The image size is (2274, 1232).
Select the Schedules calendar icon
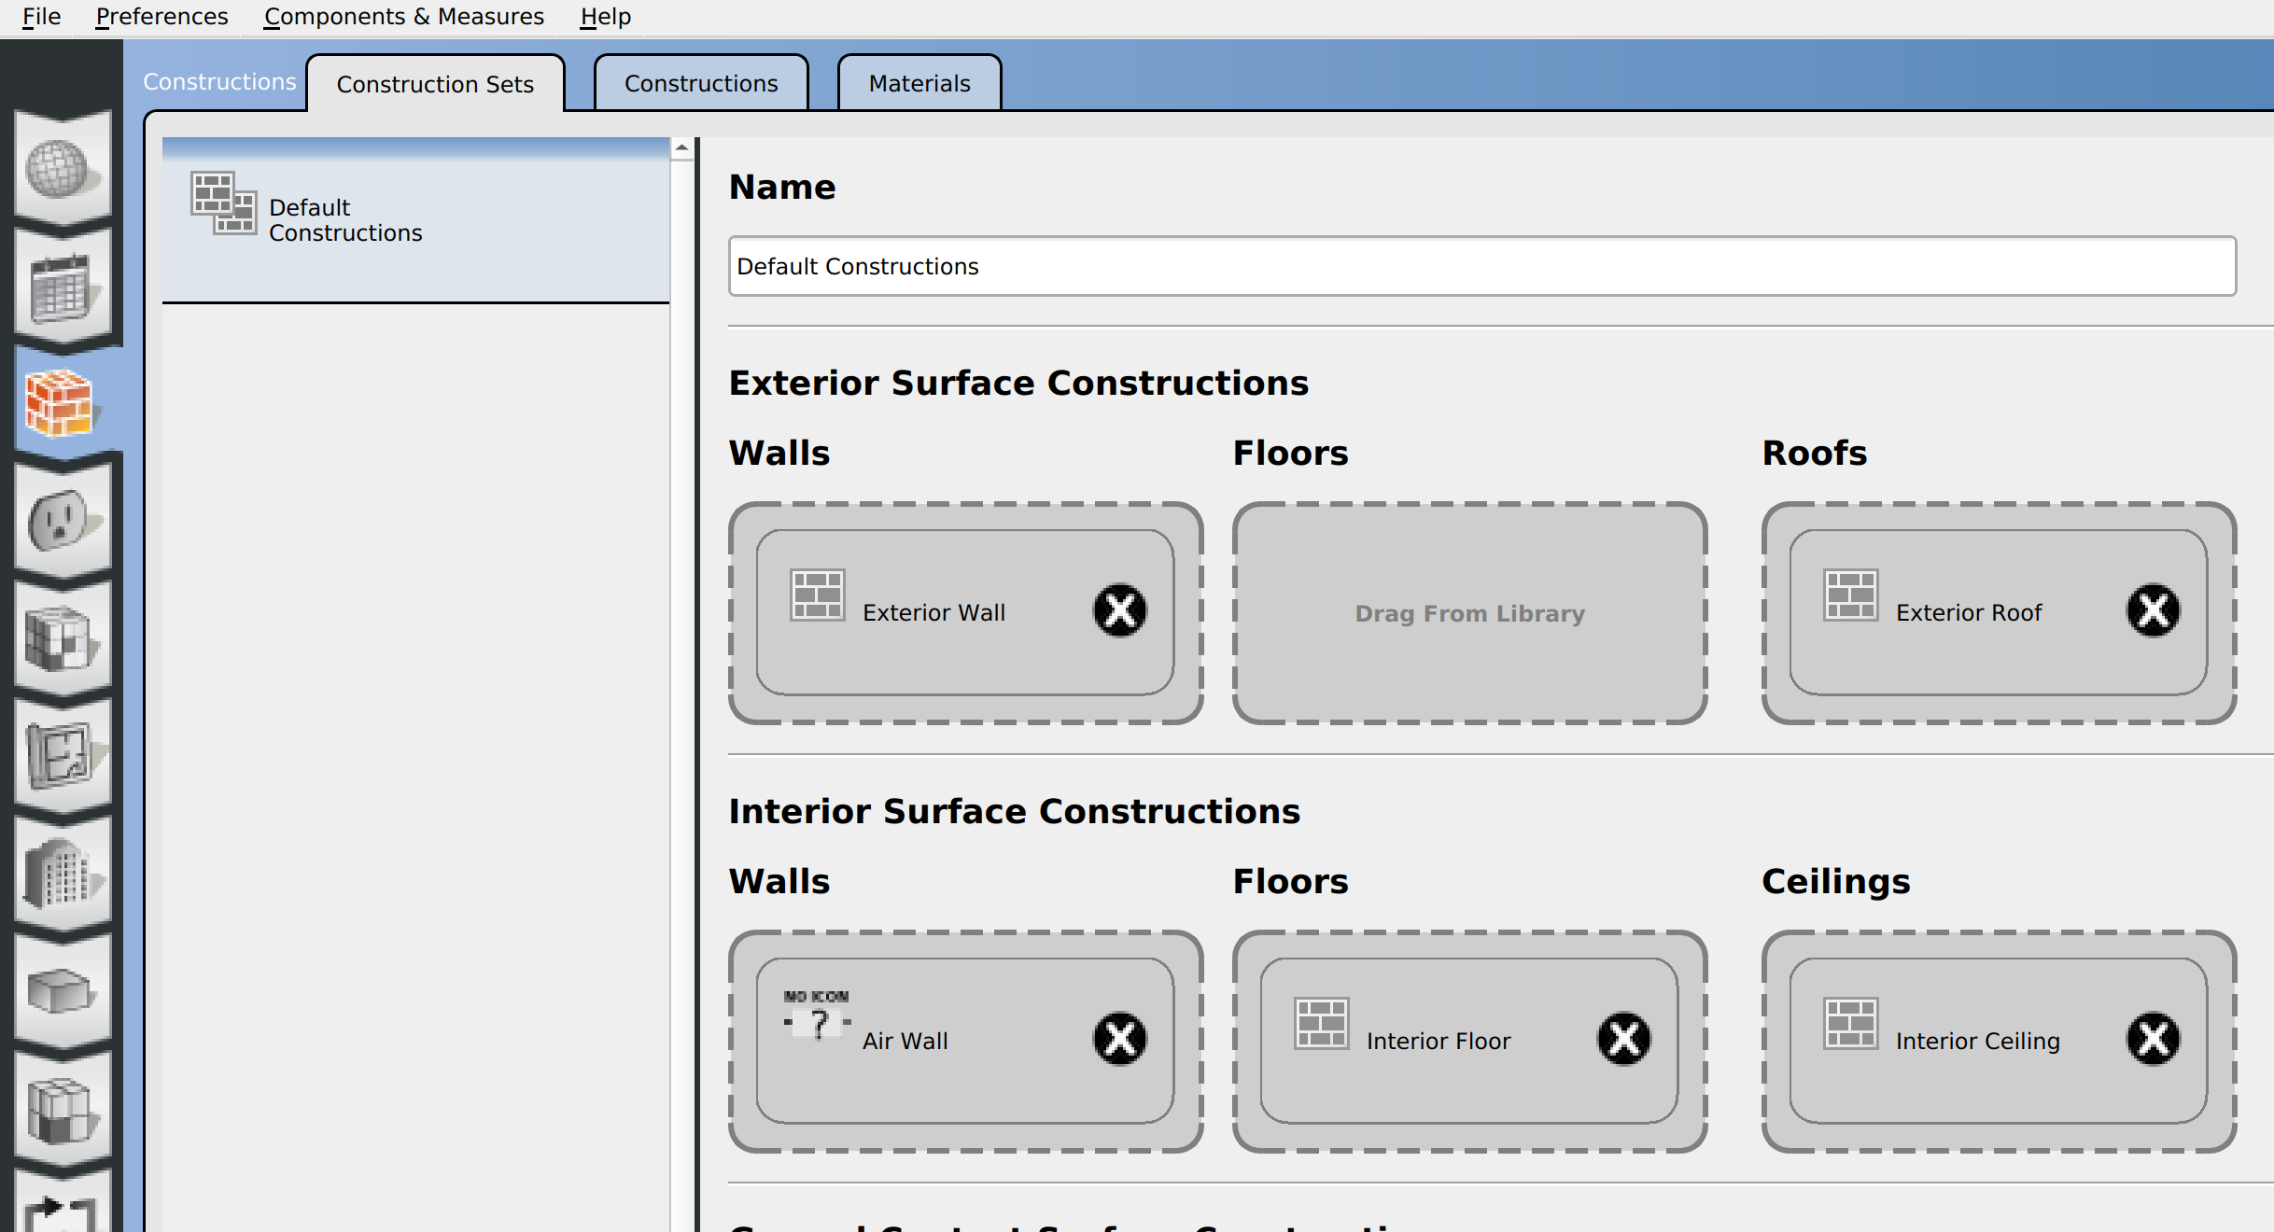coord(63,289)
